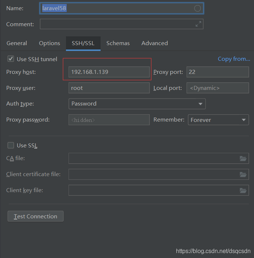Click the Client key file path field

pyautogui.click(x=159, y=190)
